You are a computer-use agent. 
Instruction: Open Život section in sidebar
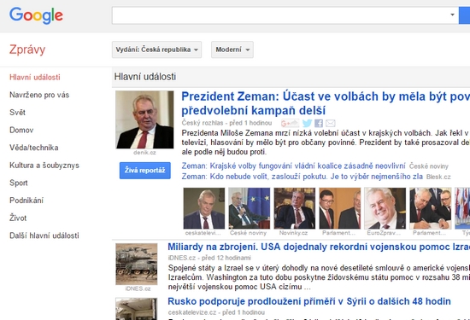click(x=18, y=218)
